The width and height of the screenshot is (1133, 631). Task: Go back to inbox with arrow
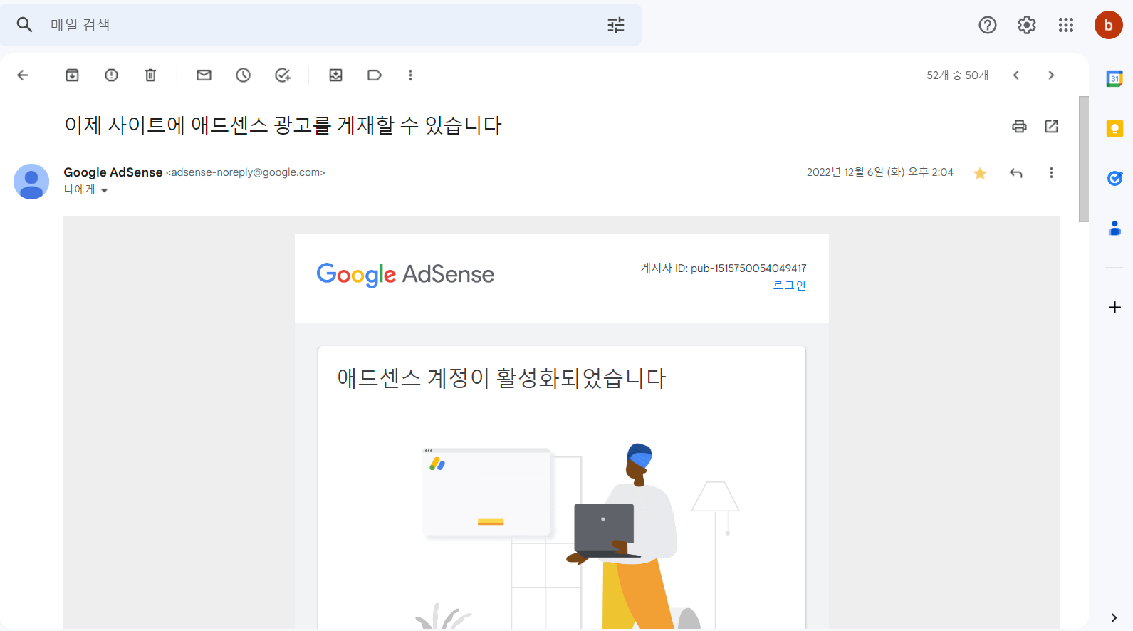click(x=23, y=75)
